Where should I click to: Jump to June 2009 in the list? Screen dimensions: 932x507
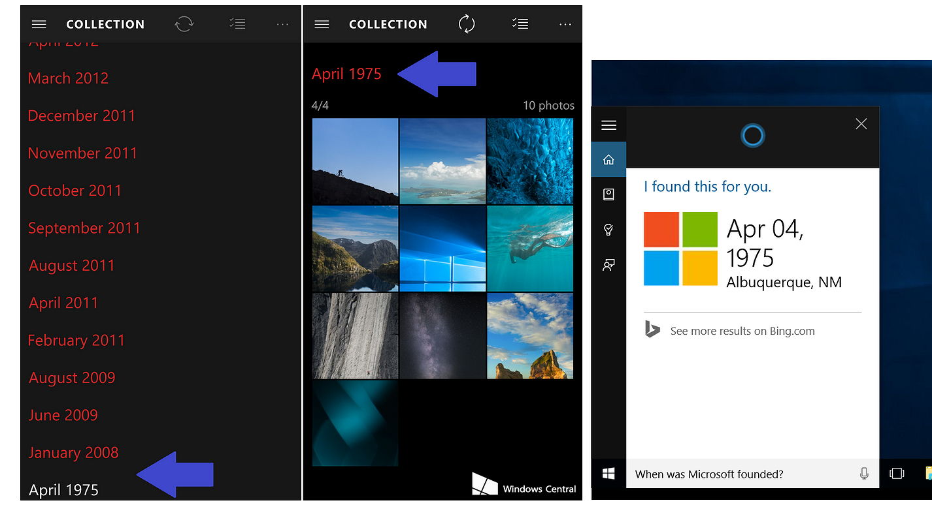[63, 416]
